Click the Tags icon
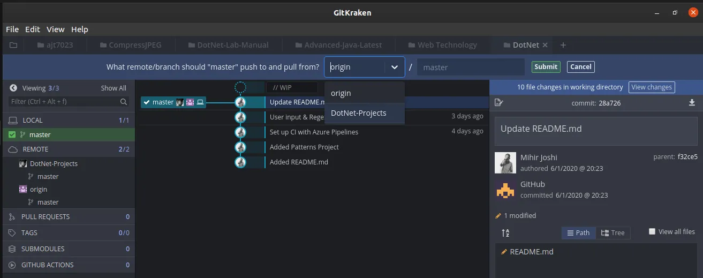The height and width of the screenshot is (278, 703). 12,233
